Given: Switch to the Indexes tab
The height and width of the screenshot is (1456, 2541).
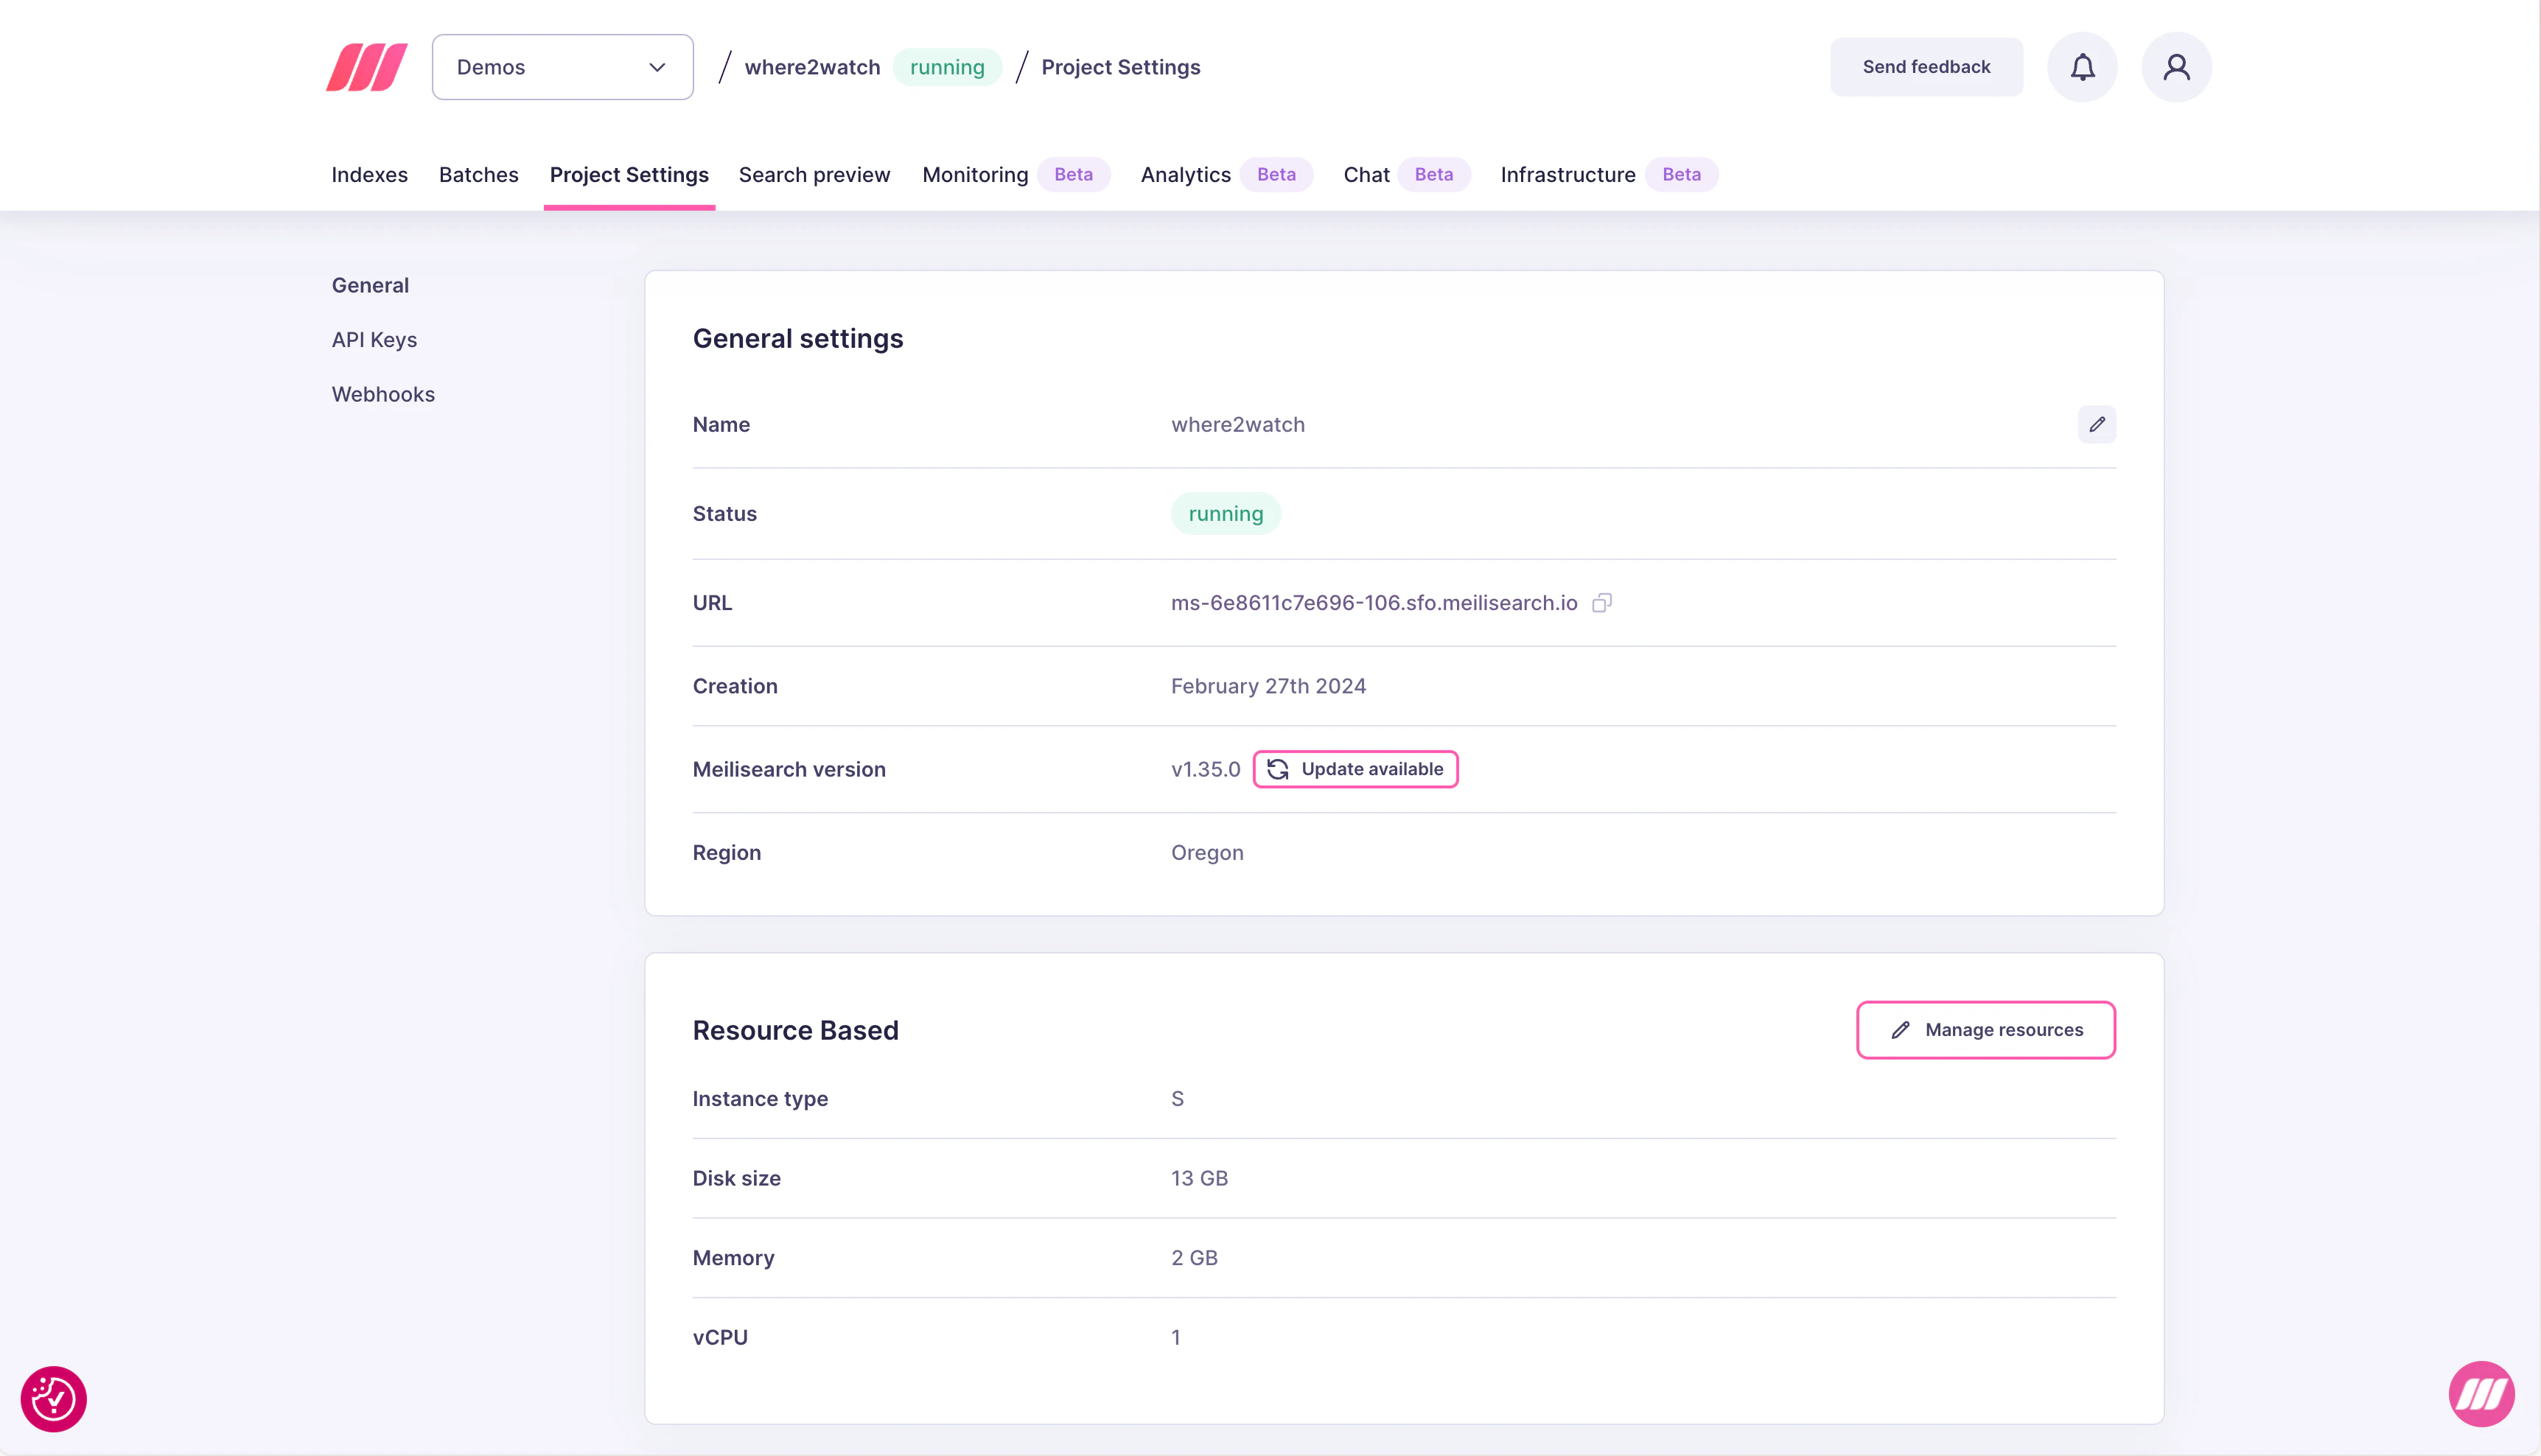Looking at the screenshot, I should 369,174.
